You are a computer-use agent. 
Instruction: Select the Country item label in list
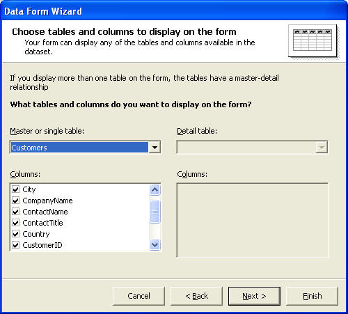[x=36, y=234]
